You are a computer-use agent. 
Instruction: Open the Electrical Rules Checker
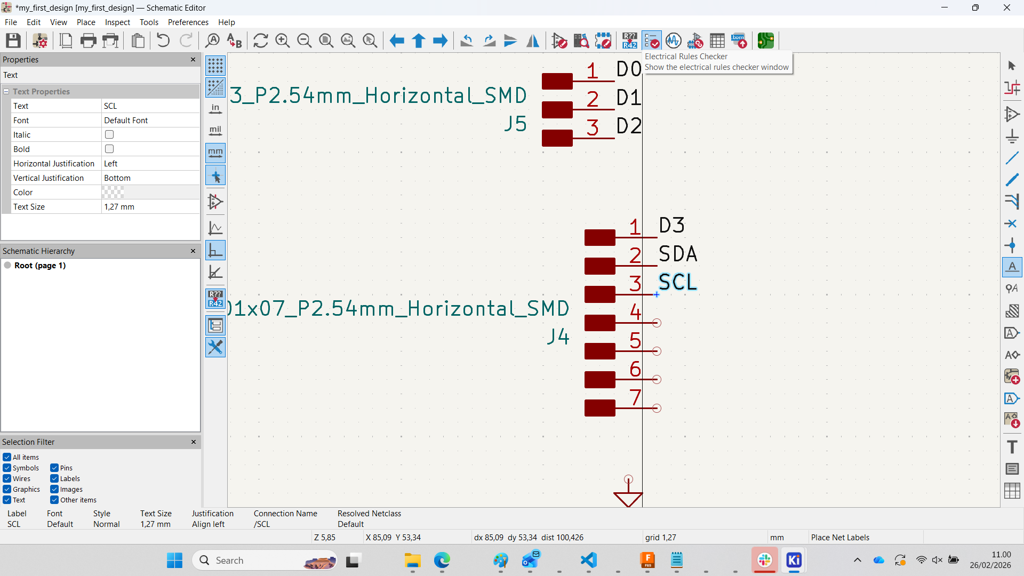[x=651, y=41]
